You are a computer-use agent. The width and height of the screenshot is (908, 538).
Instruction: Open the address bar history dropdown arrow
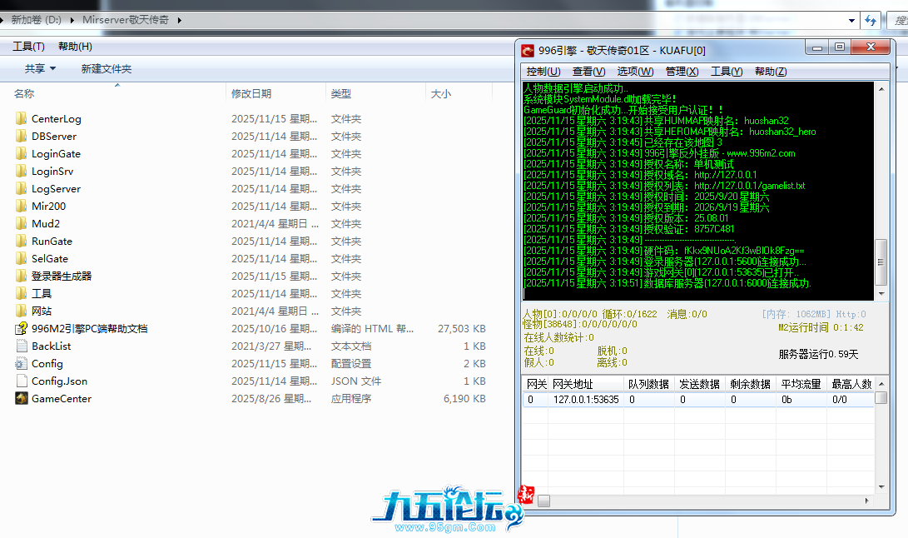[851, 20]
